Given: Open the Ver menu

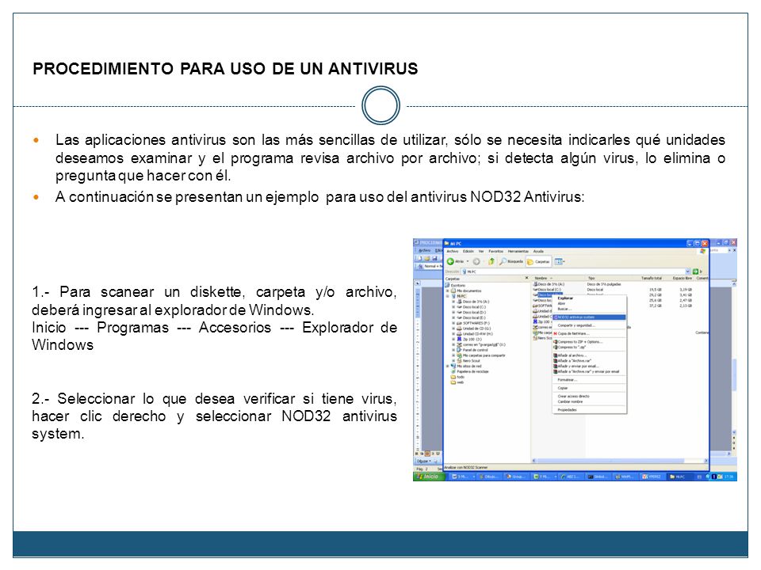Looking at the screenshot, I should coord(481,251).
